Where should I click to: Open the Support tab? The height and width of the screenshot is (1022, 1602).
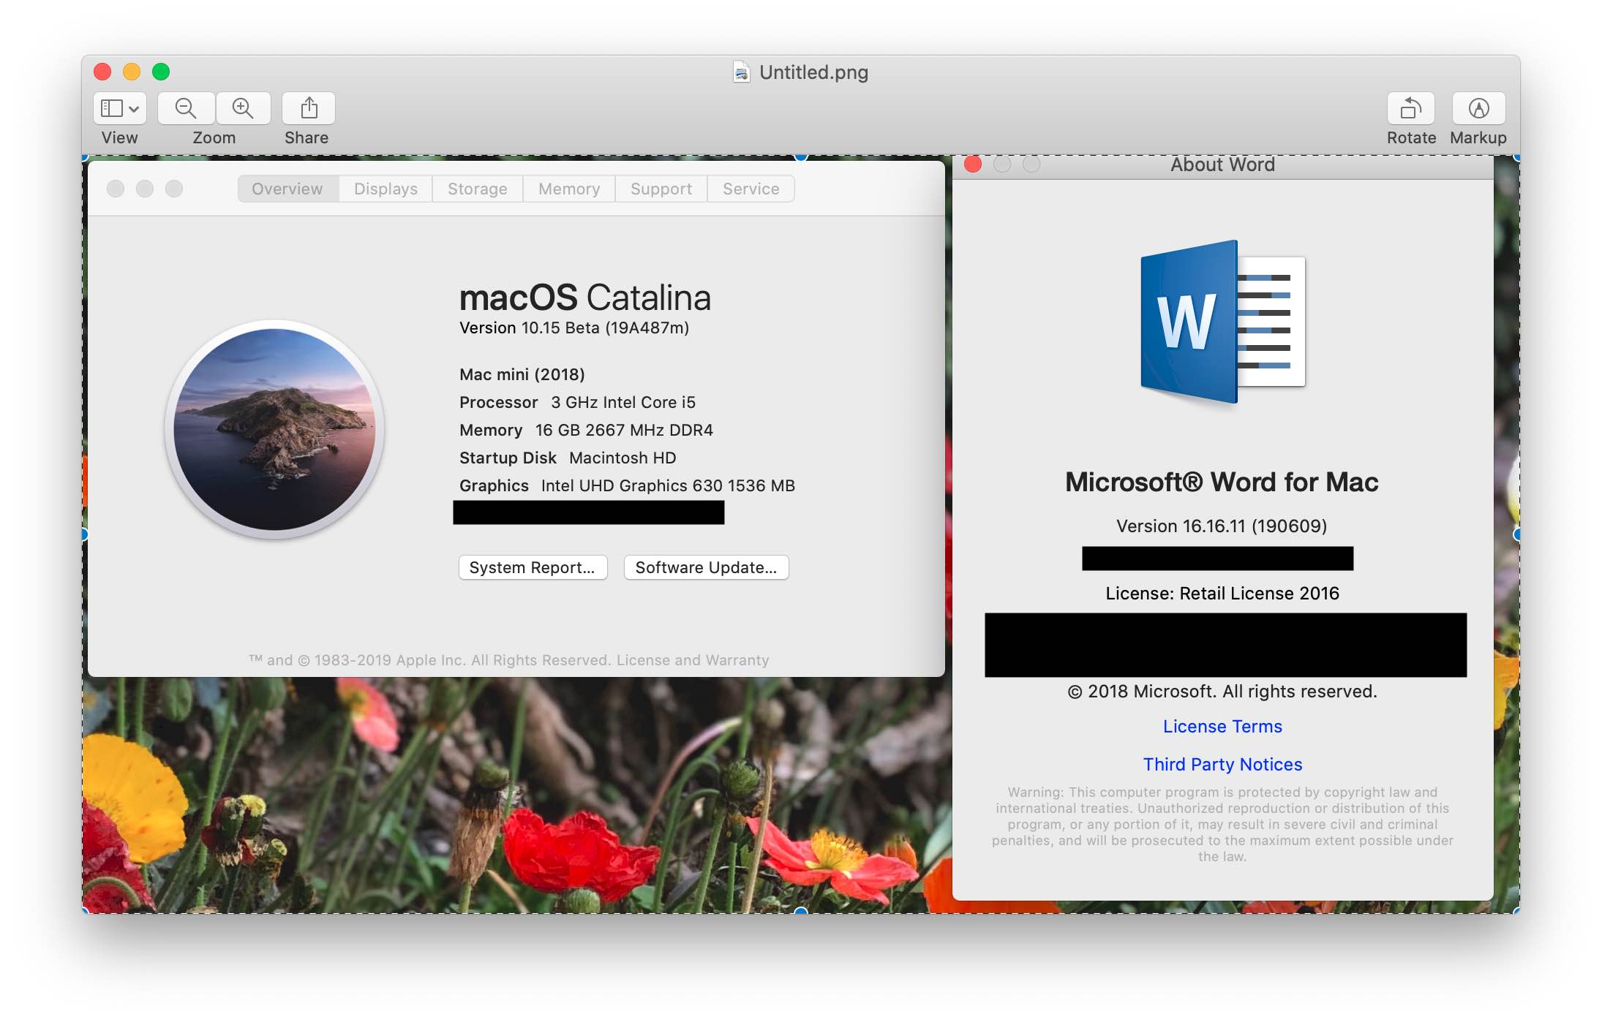661,189
